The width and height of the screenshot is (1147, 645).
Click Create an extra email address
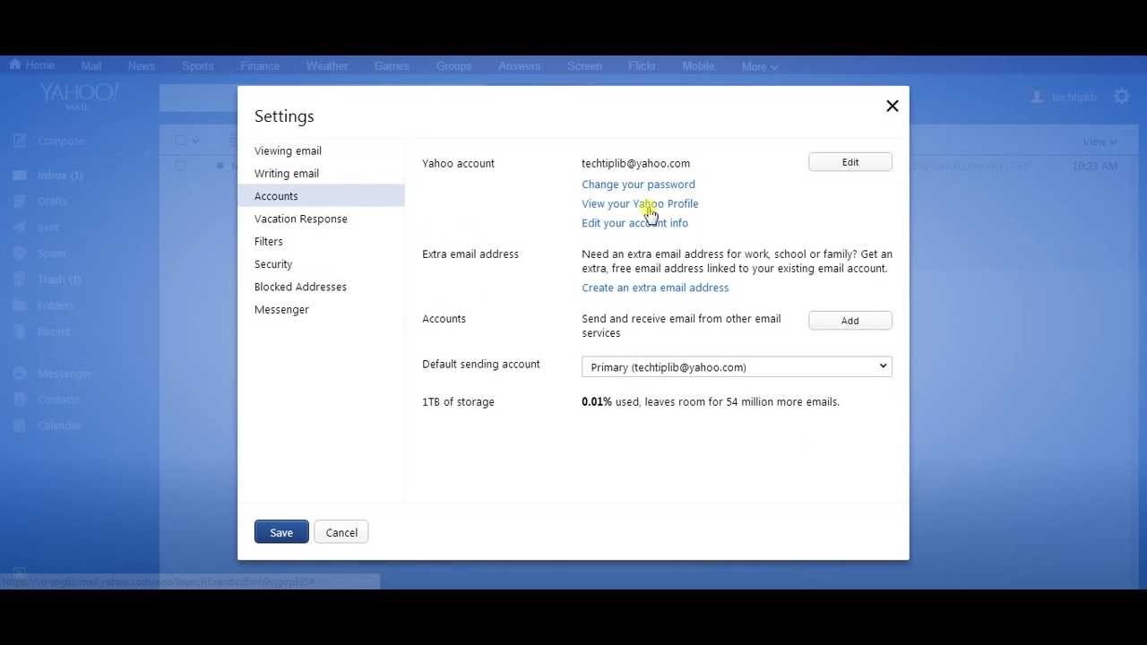(655, 288)
